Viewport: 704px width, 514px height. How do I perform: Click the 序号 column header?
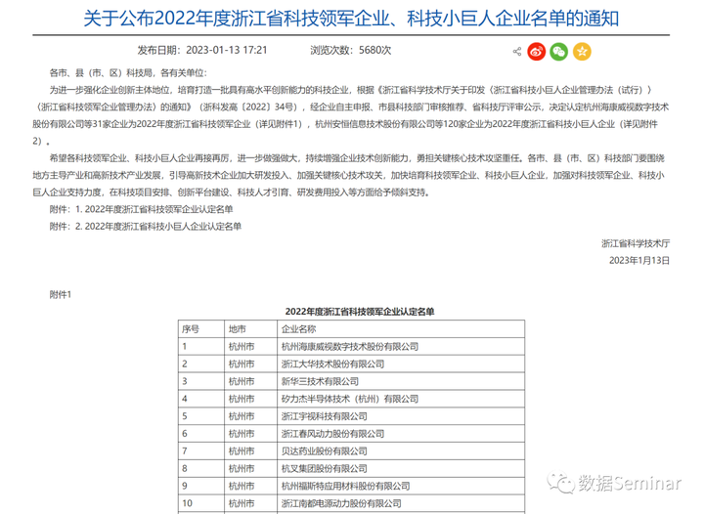click(201, 328)
